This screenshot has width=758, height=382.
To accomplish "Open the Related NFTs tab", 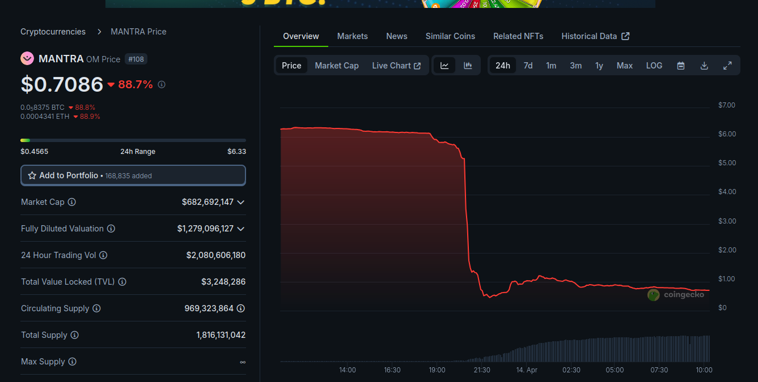I will click(518, 36).
